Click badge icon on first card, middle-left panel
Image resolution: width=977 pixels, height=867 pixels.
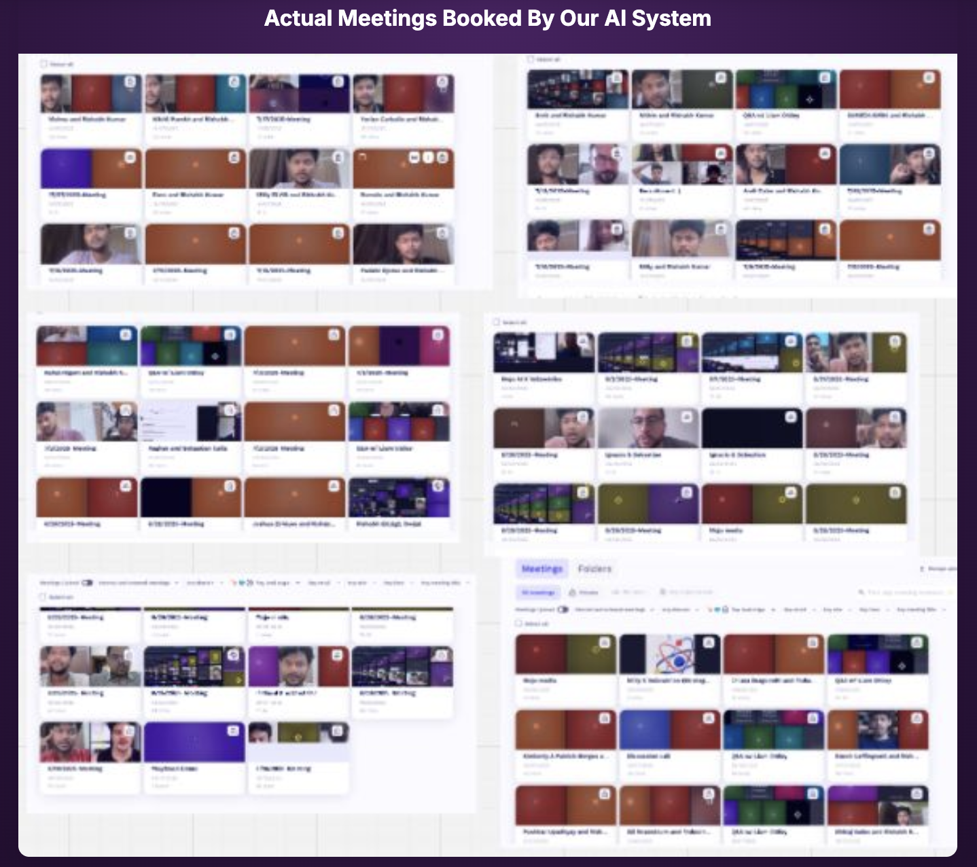coord(125,334)
